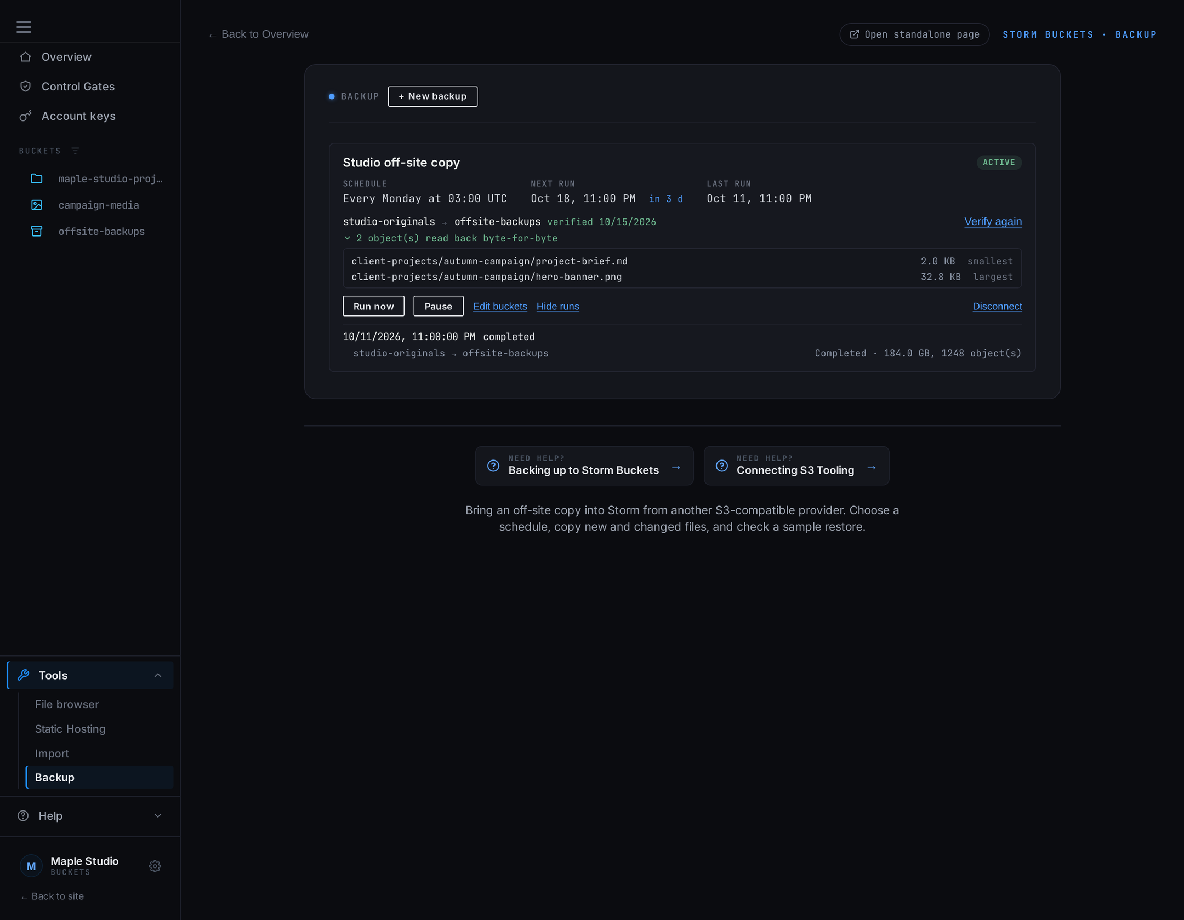This screenshot has width=1184, height=920.
Task: Click the offsite-backups archive icon
Action: point(37,231)
